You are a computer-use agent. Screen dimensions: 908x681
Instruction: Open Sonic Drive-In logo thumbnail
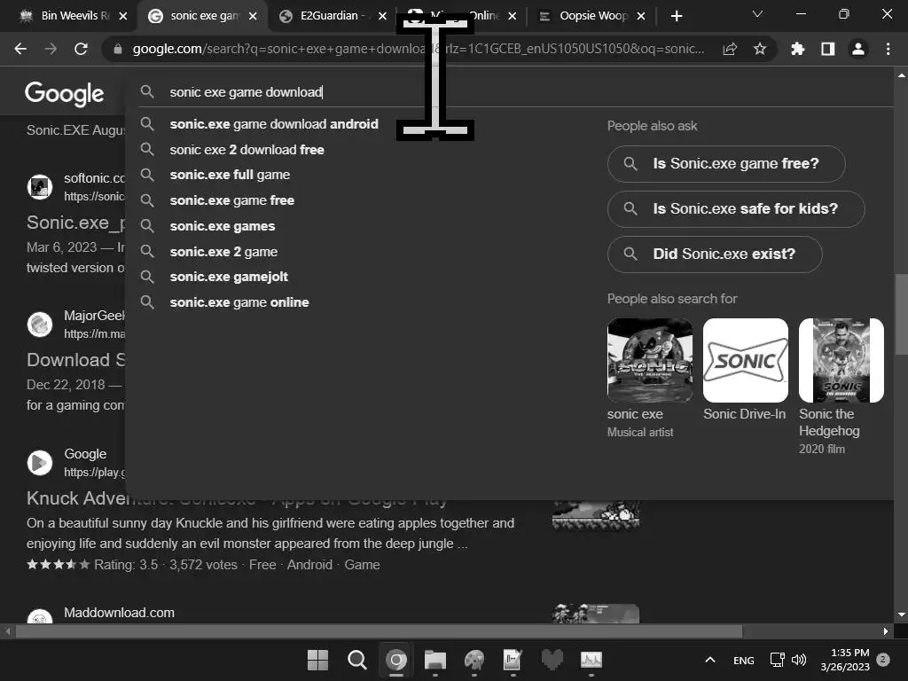click(x=745, y=360)
